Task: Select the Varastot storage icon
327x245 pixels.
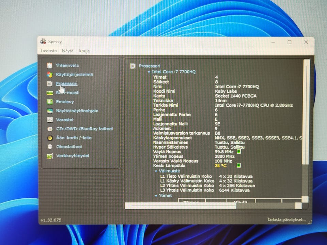Action: [x=50, y=120]
